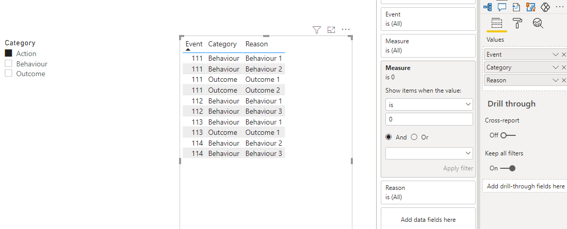Sort by the Category column header in table
This screenshot has width=567, height=229.
[x=222, y=44]
